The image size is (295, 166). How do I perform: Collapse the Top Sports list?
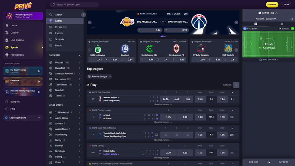(x=79, y=55)
